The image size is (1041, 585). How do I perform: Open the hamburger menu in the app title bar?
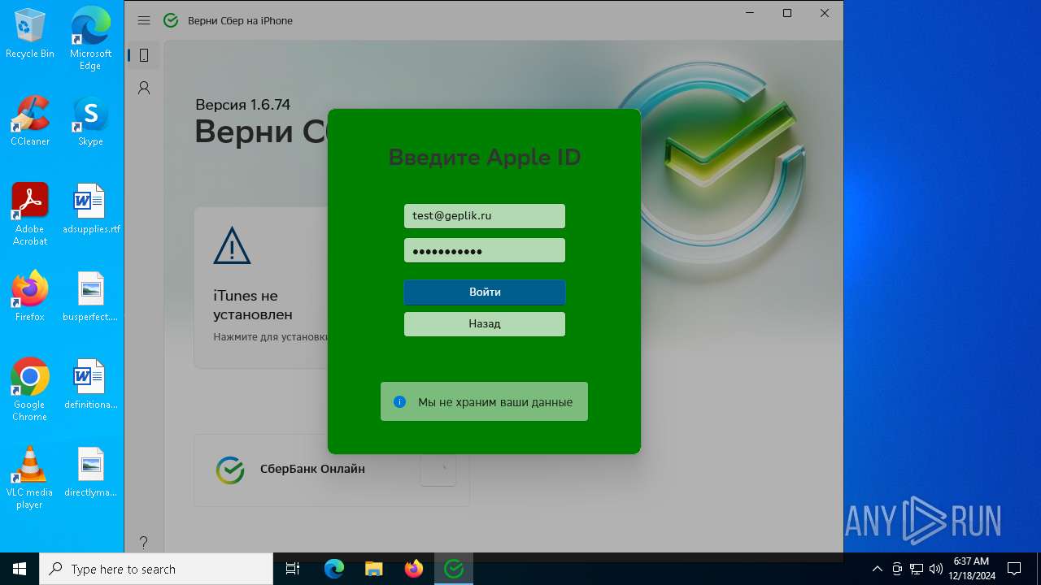144,20
